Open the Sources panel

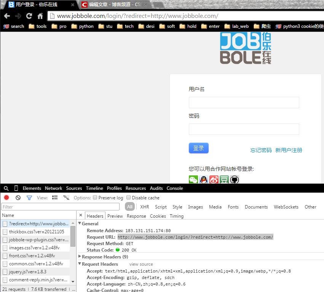74,188
